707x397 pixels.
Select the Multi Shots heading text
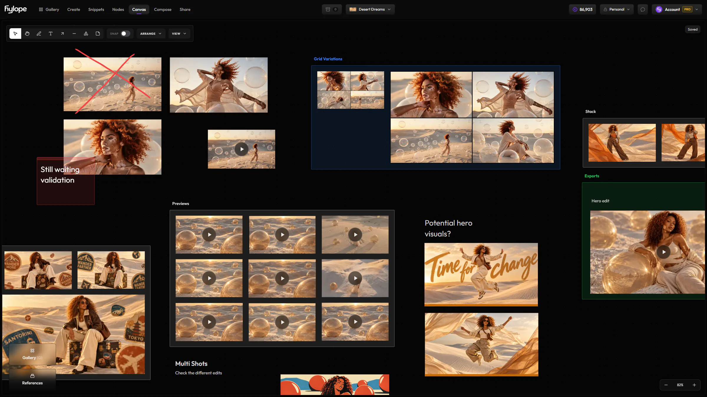[x=191, y=363]
